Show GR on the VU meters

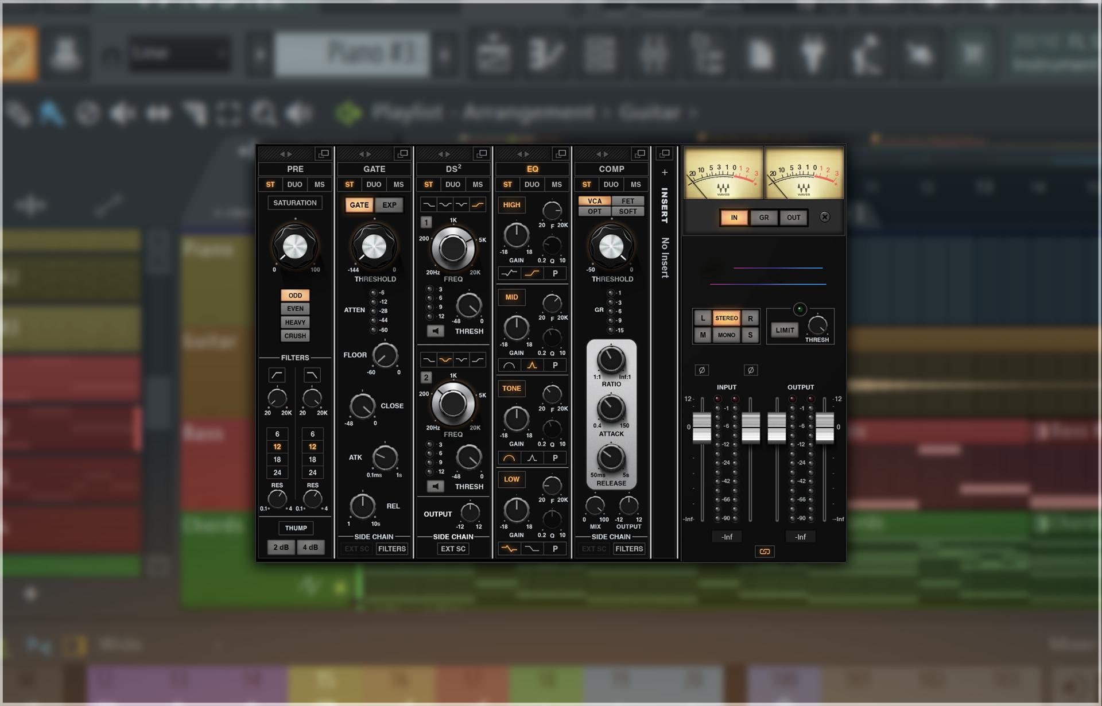[x=764, y=218]
